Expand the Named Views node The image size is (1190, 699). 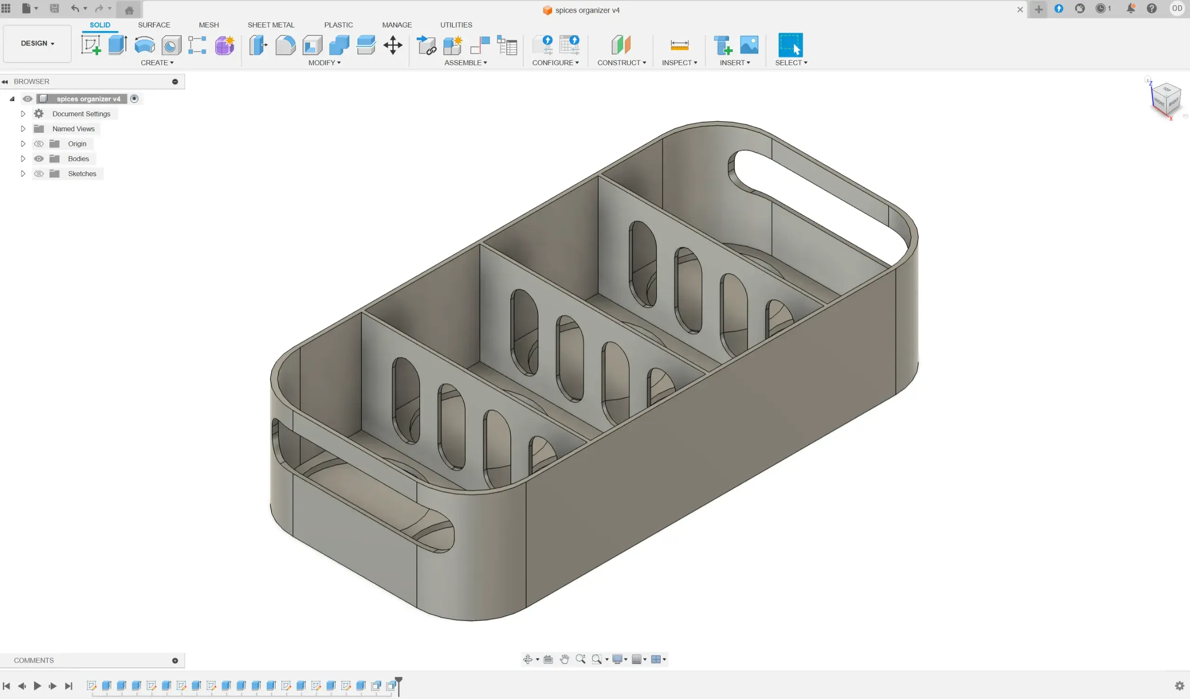(23, 129)
